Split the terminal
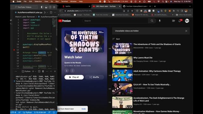This screenshot has height=114, width=203. (x=39, y=71)
